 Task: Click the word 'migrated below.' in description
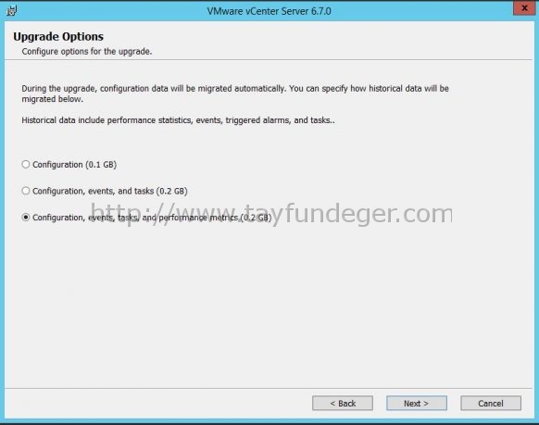pyautogui.click(x=52, y=99)
